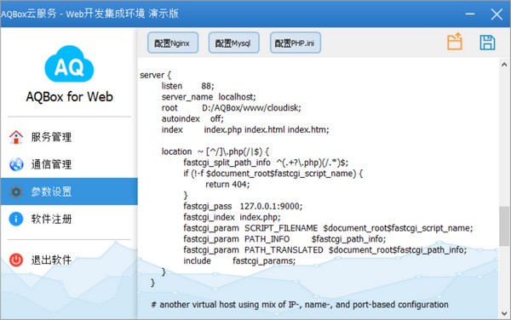Image resolution: width=511 pixels, height=320 pixels.
Task: Click the 'server {' line
Action: point(156,75)
